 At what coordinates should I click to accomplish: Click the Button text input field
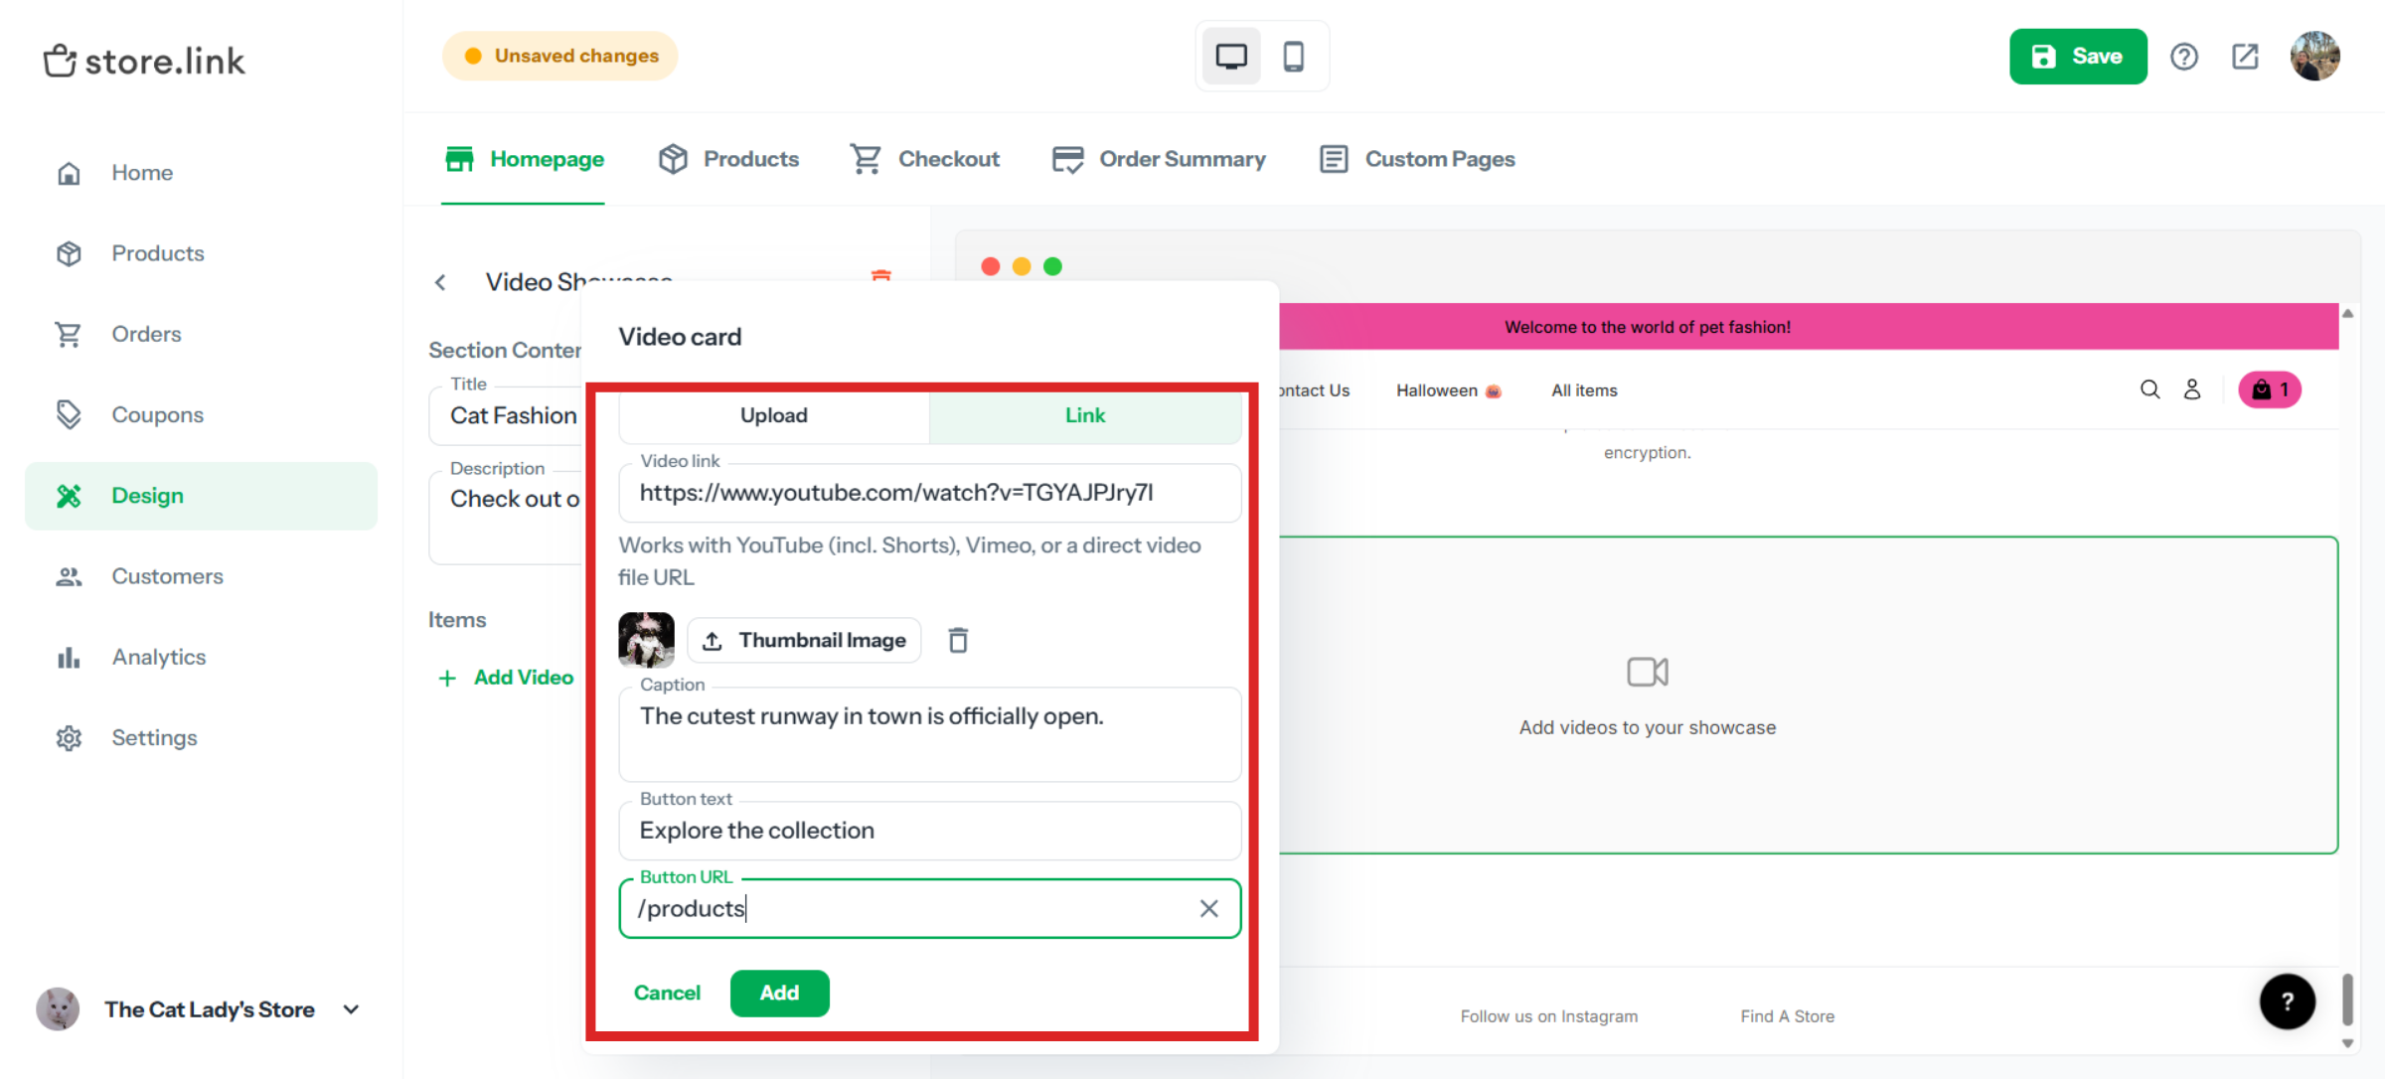(930, 831)
